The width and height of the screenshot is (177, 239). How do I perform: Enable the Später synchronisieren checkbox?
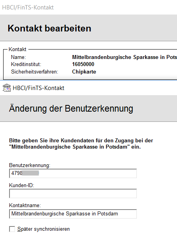click(x=12, y=229)
